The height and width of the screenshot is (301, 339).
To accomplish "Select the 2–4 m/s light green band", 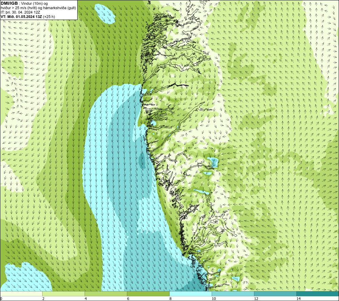I will pyautogui.click(x=64, y=294).
